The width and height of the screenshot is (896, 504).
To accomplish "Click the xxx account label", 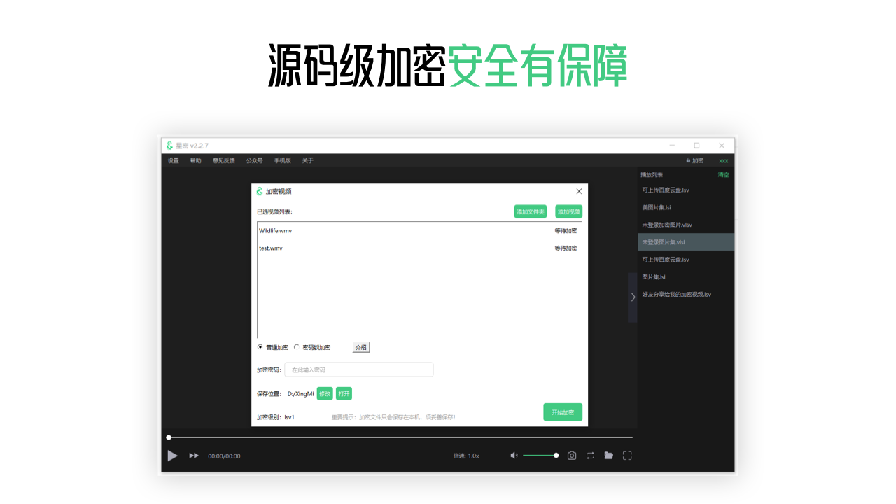I will point(724,161).
